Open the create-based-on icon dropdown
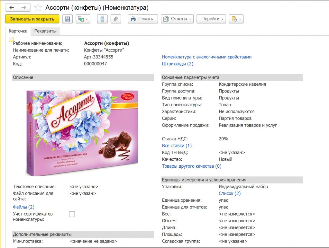Screen dimensions: 329x248 [83, 19]
